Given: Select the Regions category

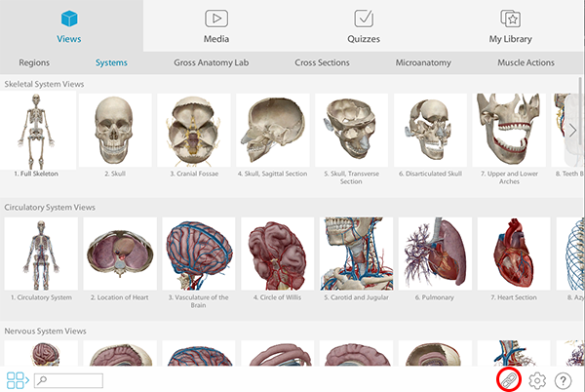Looking at the screenshot, I should click(34, 62).
